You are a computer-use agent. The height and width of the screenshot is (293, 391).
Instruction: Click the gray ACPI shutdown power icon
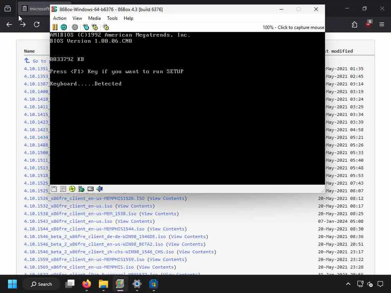click(x=75, y=27)
